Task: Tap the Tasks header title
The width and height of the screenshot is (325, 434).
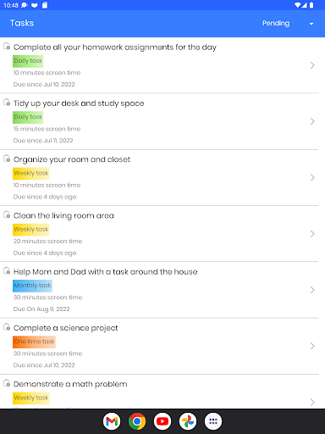Action: click(22, 23)
